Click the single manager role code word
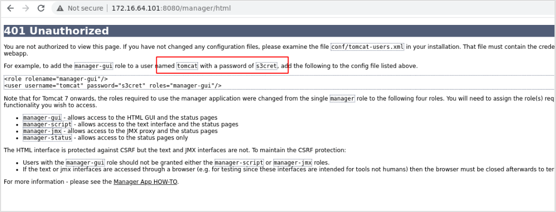This screenshot has width=556, height=212. click(x=342, y=99)
